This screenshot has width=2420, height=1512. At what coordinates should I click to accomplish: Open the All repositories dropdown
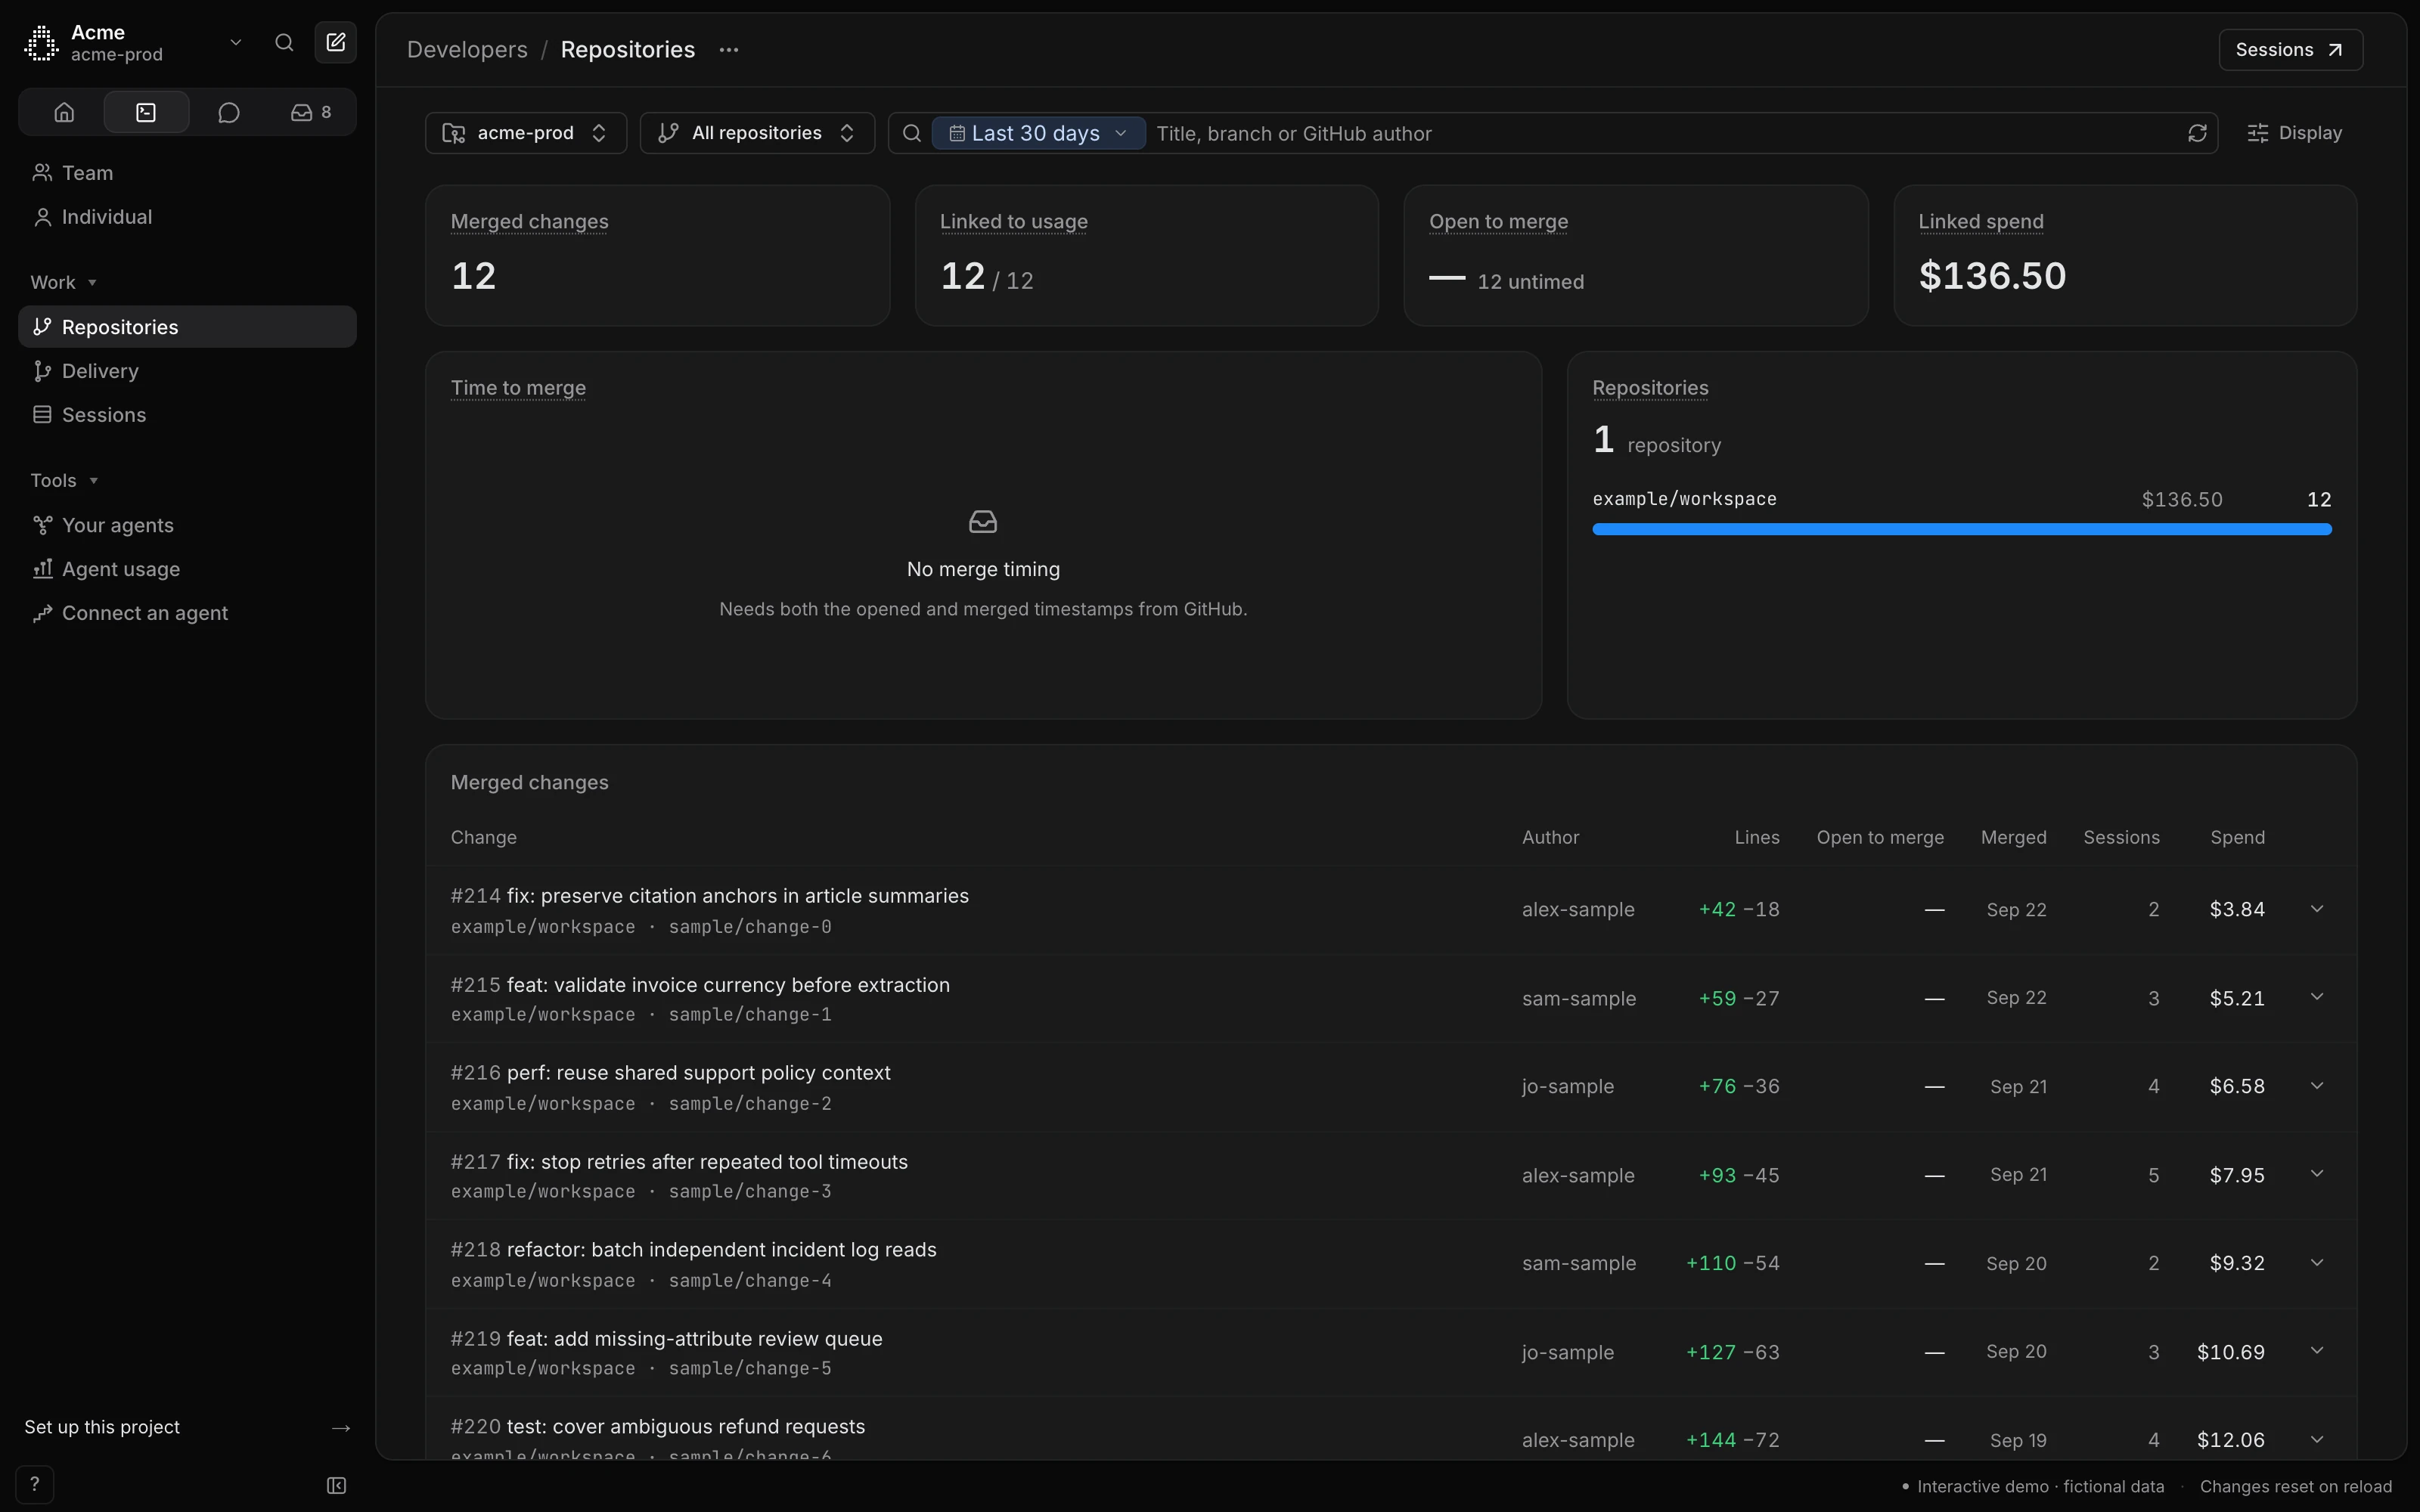(x=757, y=133)
